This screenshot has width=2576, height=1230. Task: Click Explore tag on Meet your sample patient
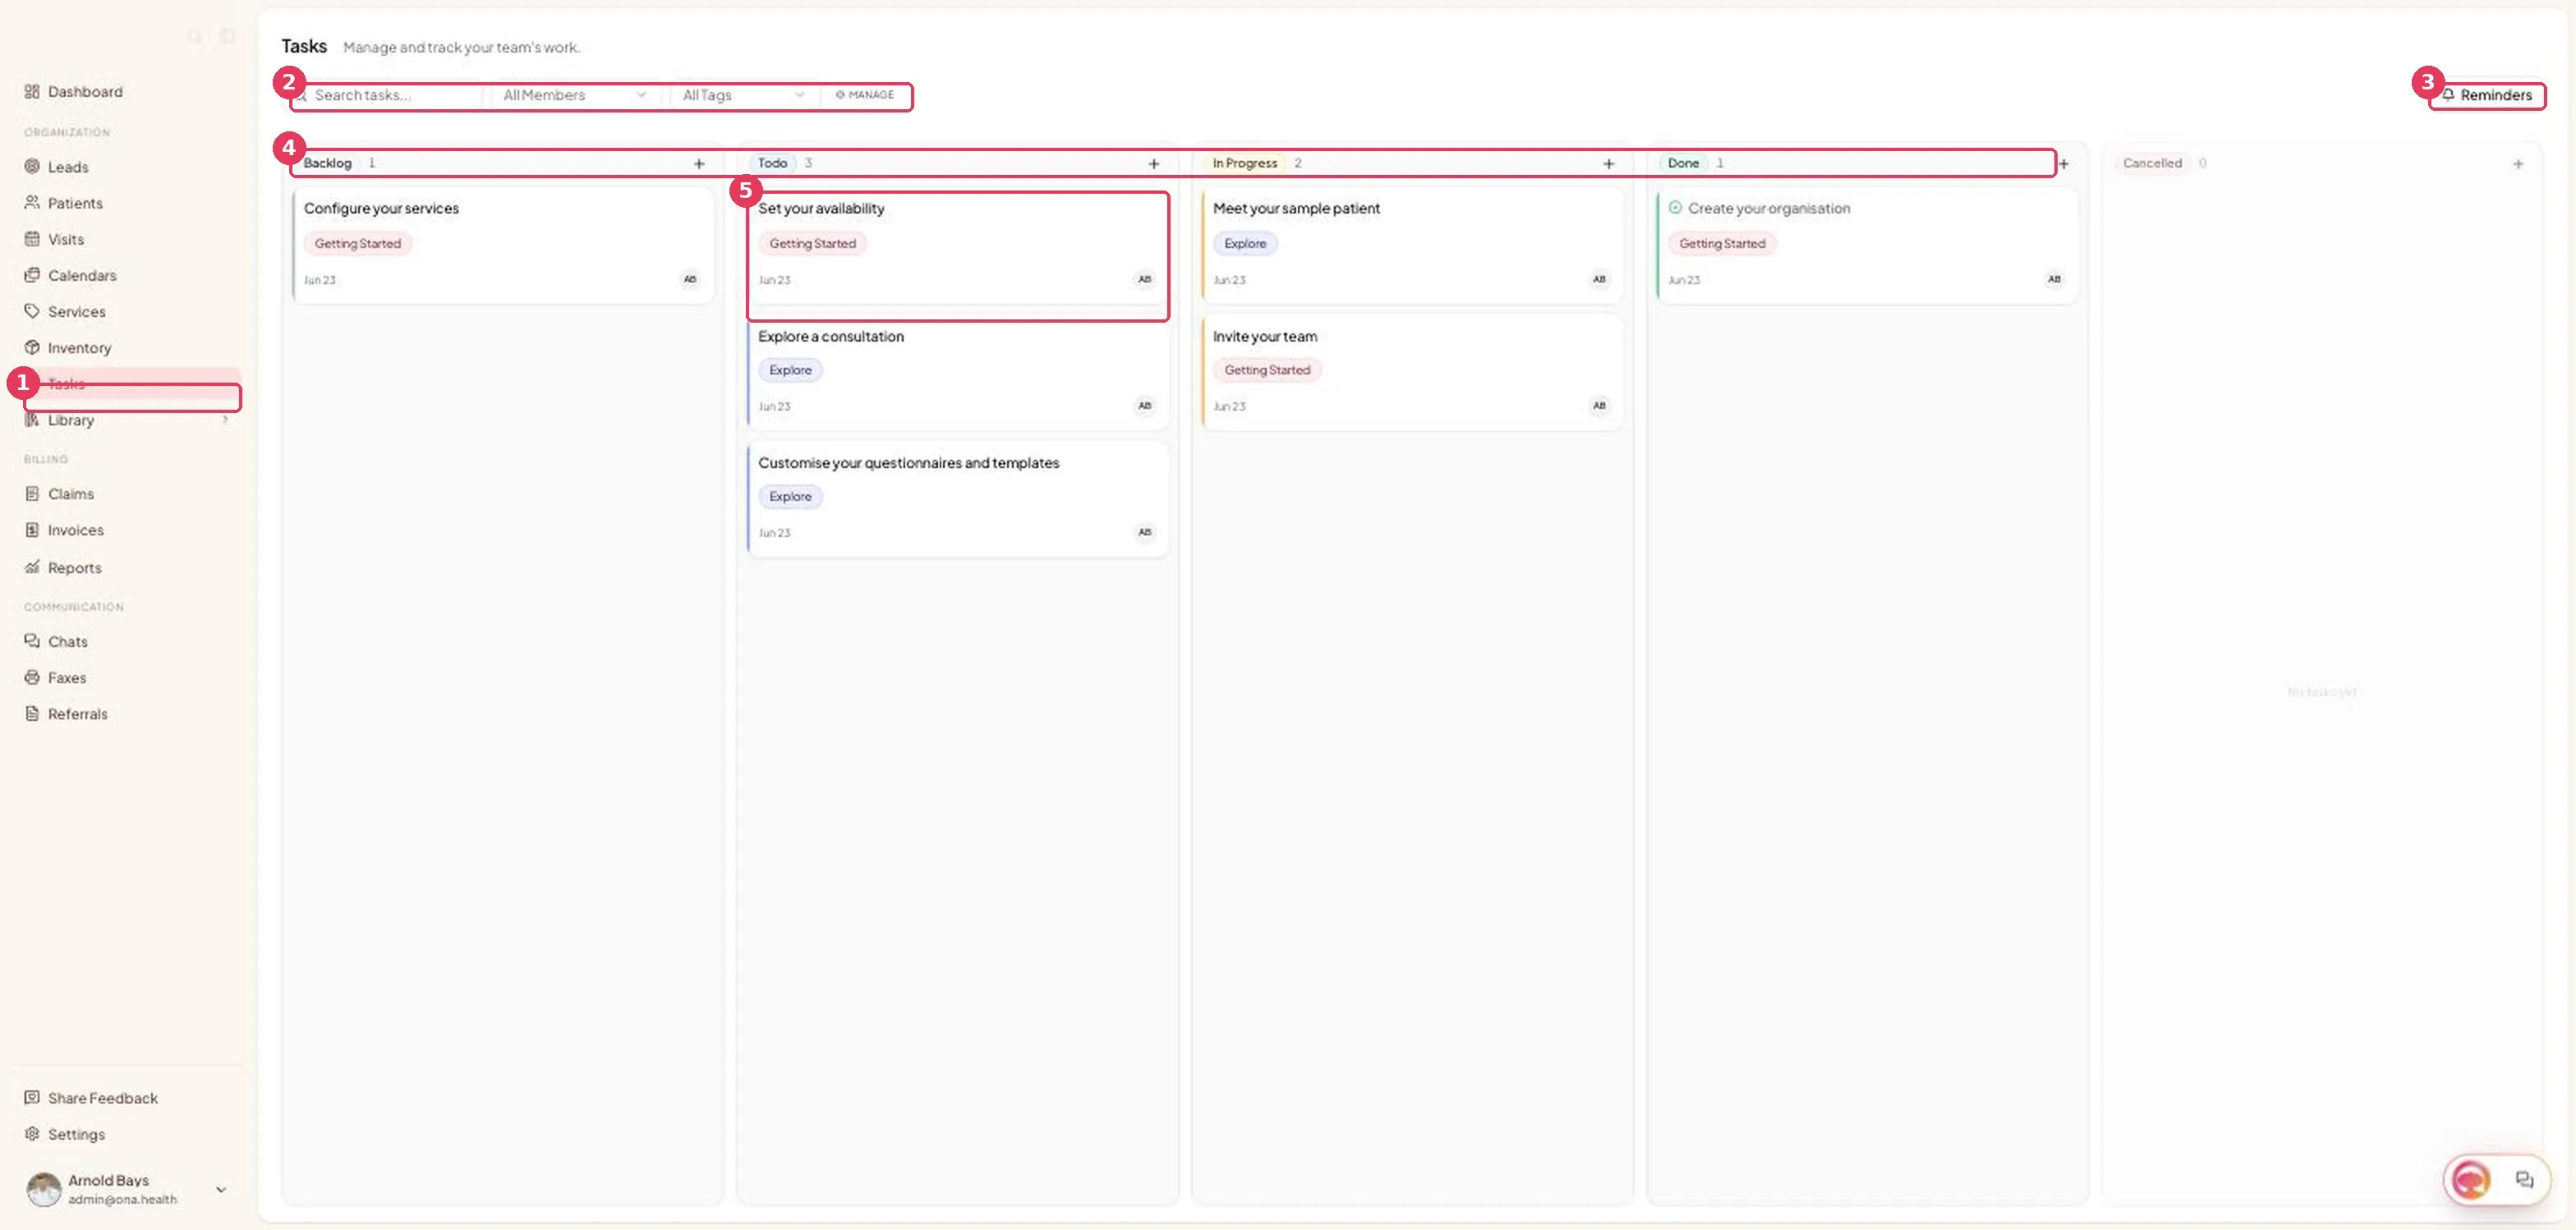coord(1245,243)
